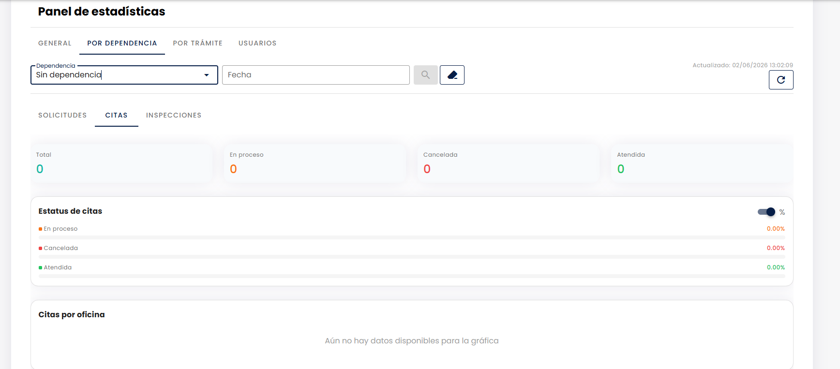Clear filters with the eraser icon
This screenshot has height=369, width=840.
pos(452,75)
